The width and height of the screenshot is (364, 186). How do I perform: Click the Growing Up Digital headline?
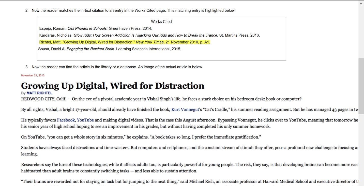[x=113, y=86]
